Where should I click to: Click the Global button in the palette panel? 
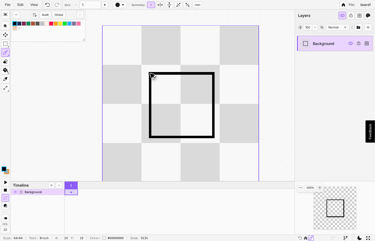tap(59, 15)
